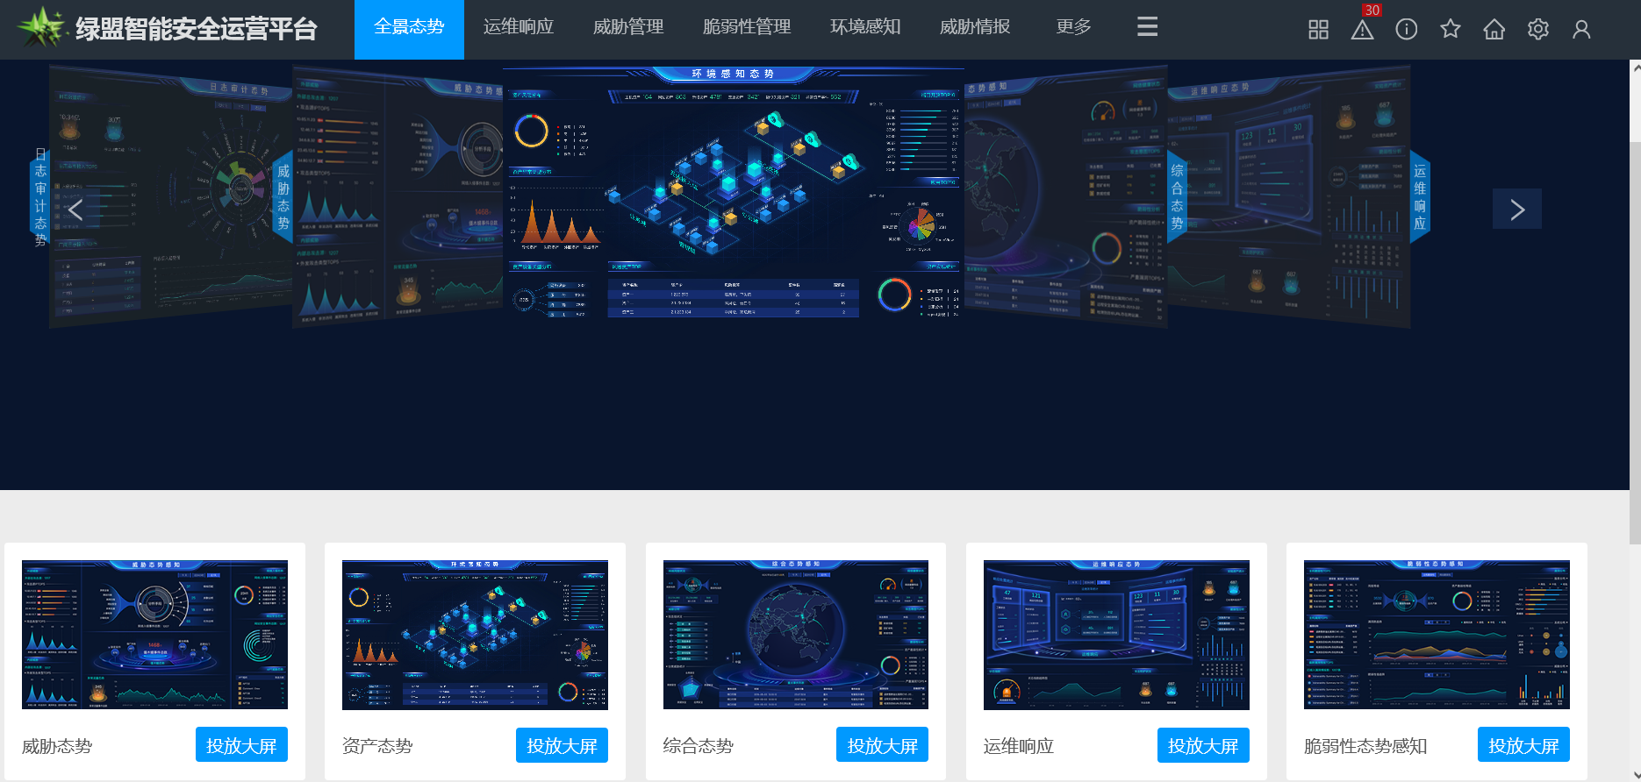This screenshot has height=782, width=1641.
Task: Open the warning alerts icon with badge 30
Action: click(1362, 30)
